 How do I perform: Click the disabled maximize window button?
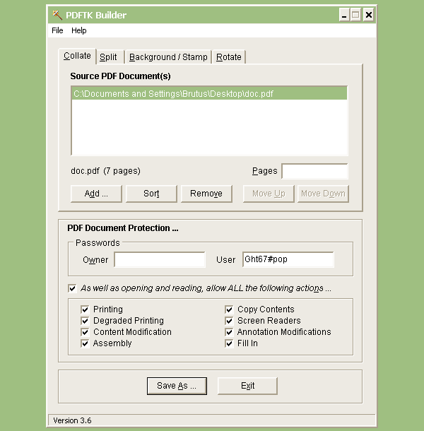pyautogui.click(x=355, y=15)
